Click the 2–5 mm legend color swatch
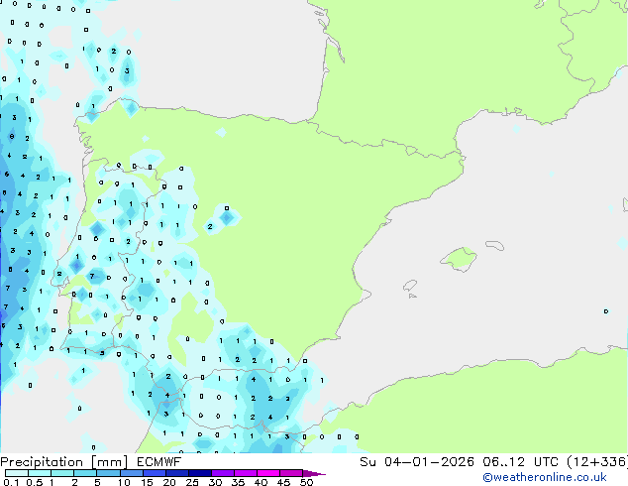This screenshot has width=628, height=486. [x=85, y=473]
